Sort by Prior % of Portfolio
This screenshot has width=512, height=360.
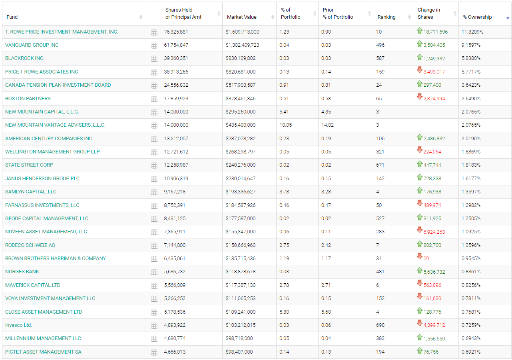point(346,14)
